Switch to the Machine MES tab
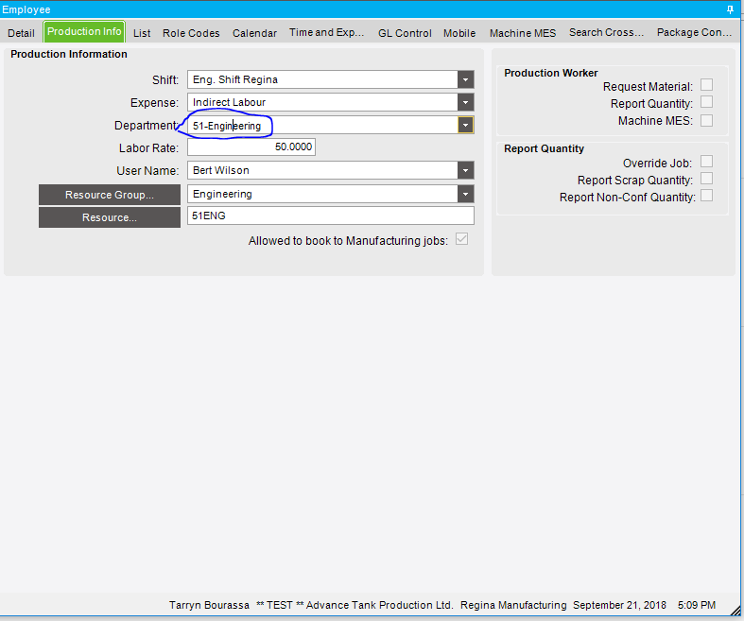Image resolution: width=744 pixels, height=621 pixels. tap(523, 33)
